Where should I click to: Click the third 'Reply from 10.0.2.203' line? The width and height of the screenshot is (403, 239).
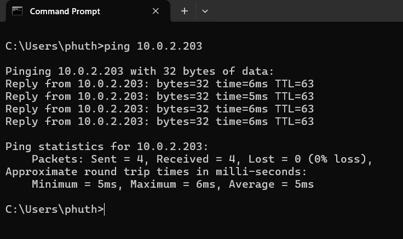point(159,109)
